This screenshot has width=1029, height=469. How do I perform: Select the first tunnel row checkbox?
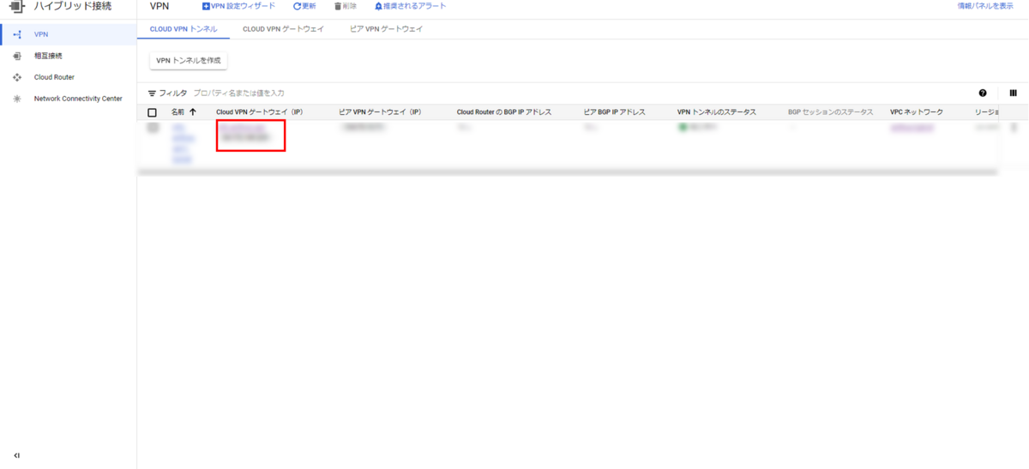(153, 128)
